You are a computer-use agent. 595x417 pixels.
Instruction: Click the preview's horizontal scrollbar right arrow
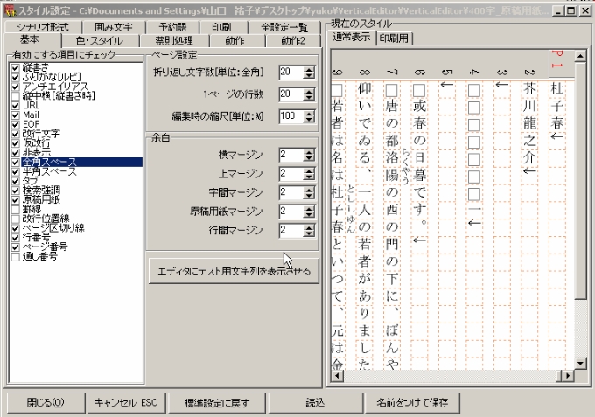(x=567, y=377)
